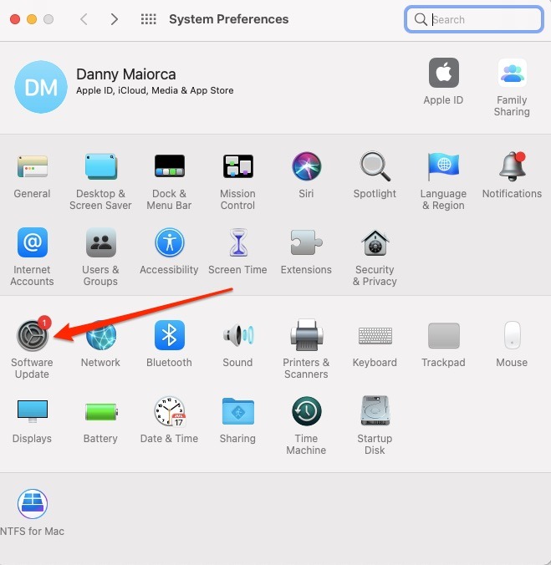Screen dimensions: 551x565
Task: Open Date & Time preferences
Action: [170, 411]
